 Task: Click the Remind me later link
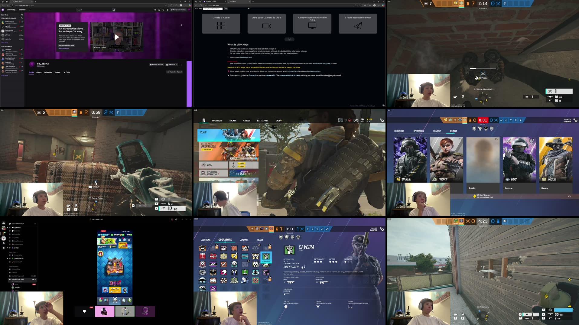[64, 48]
